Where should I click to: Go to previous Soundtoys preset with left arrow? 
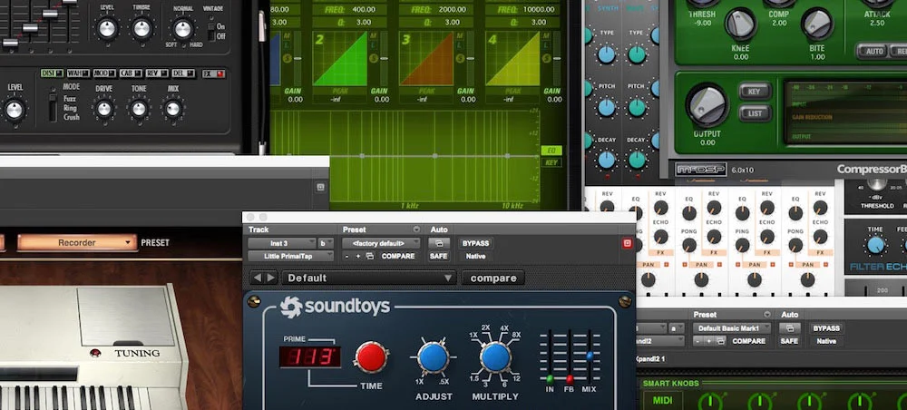click(x=258, y=278)
